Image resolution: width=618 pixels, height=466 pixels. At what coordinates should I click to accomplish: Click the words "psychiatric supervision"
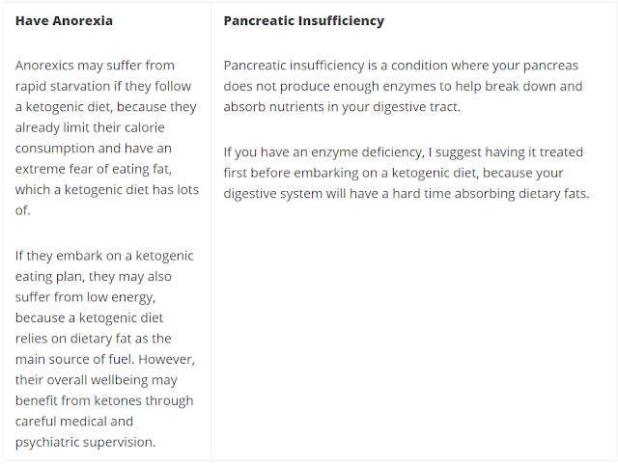[x=84, y=442]
